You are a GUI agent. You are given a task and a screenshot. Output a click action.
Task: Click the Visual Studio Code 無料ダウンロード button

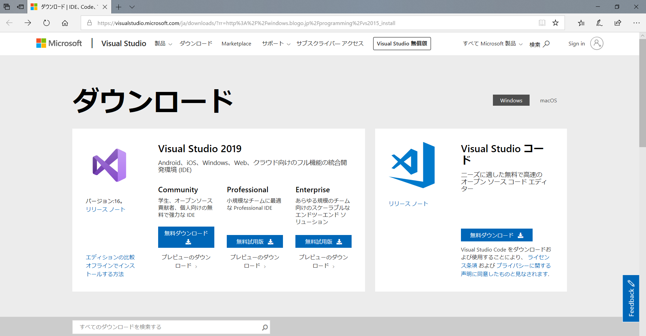497,235
